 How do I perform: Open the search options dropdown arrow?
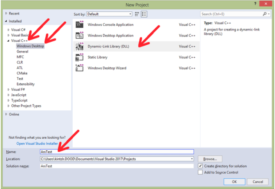point(269,14)
